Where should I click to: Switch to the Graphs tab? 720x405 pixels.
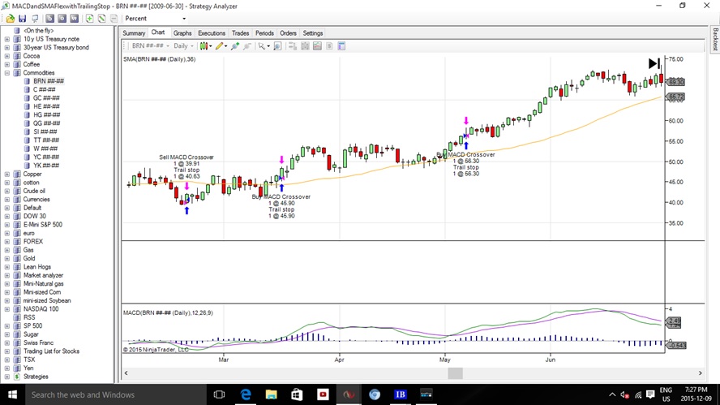[182, 33]
